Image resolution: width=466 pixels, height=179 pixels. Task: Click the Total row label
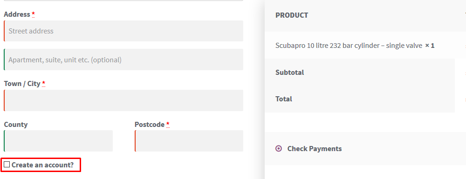pyautogui.click(x=284, y=99)
